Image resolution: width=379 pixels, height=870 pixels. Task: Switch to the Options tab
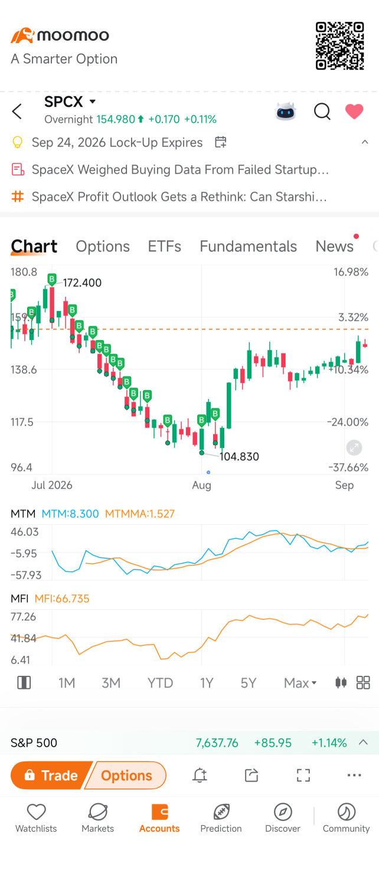(x=103, y=246)
